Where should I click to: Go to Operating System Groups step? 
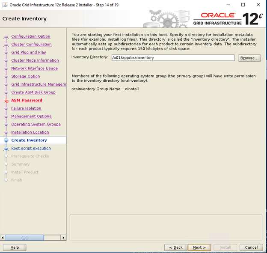36,124
